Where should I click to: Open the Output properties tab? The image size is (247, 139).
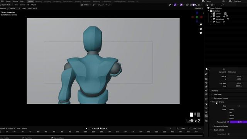[x=206, y=83]
